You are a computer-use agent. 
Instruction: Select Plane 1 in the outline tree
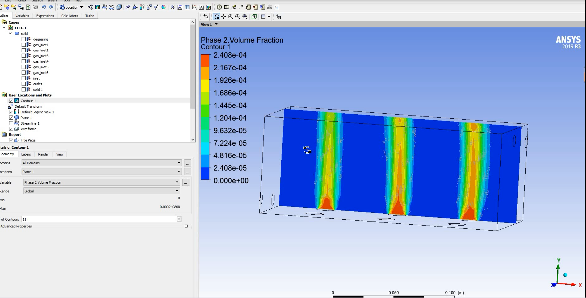click(26, 118)
